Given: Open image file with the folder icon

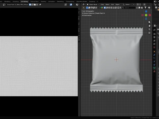Looking at the screenshot, I should (35, 5).
